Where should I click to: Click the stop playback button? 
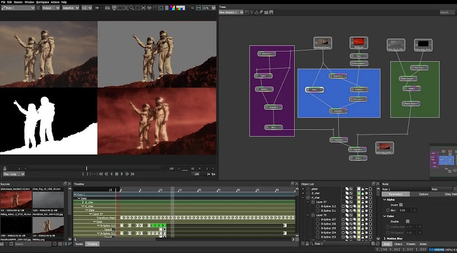117,174
